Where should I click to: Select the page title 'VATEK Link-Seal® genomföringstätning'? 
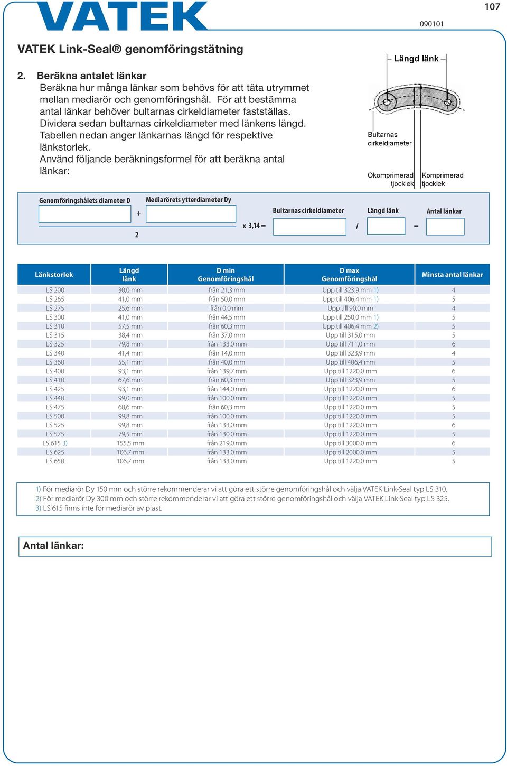[130, 49]
